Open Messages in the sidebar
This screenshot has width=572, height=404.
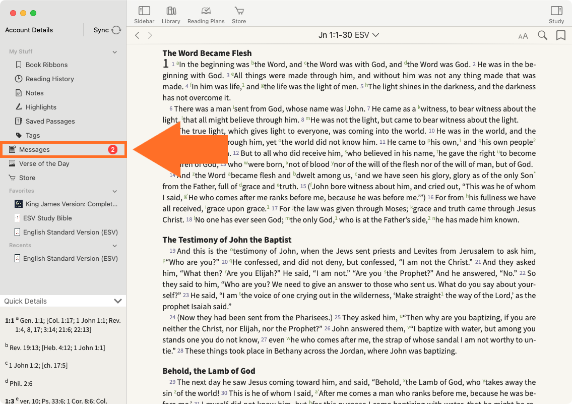pos(63,150)
